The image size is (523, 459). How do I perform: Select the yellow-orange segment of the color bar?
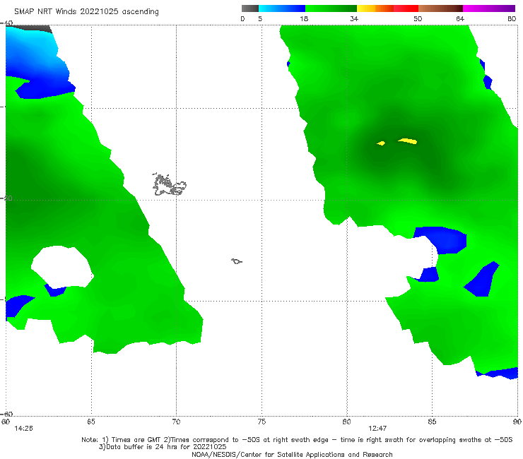[375, 8]
